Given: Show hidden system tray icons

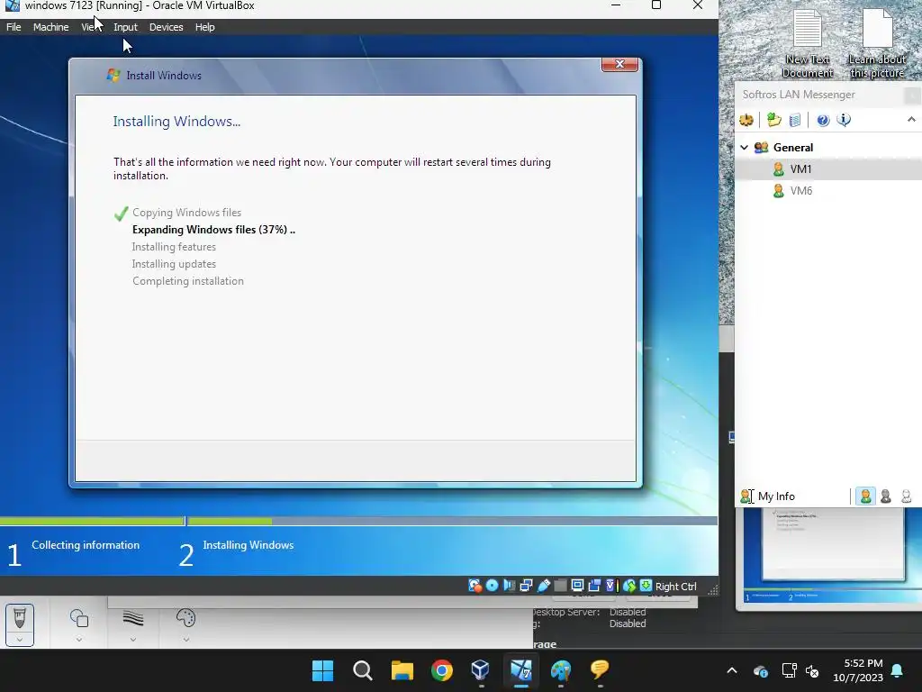Looking at the screenshot, I should click(x=731, y=670).
